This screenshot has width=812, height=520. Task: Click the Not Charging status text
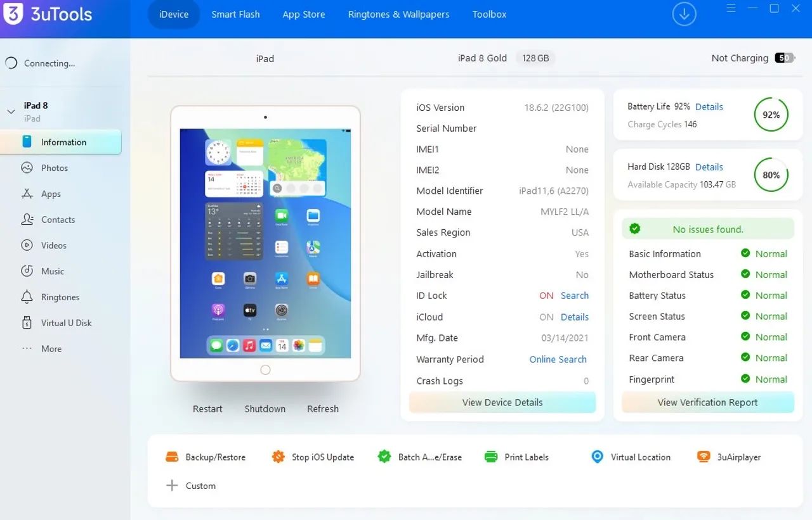740,58
